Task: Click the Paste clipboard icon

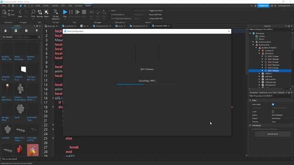Action: [4, 12]
